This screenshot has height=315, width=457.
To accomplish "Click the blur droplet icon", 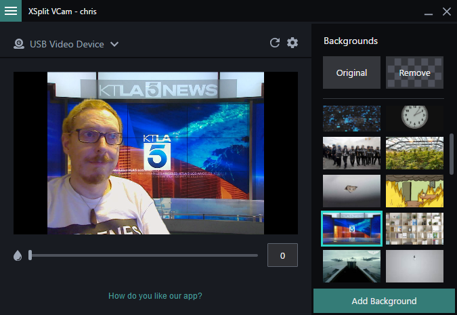I will pyautogui.click(x=18, y=255).
